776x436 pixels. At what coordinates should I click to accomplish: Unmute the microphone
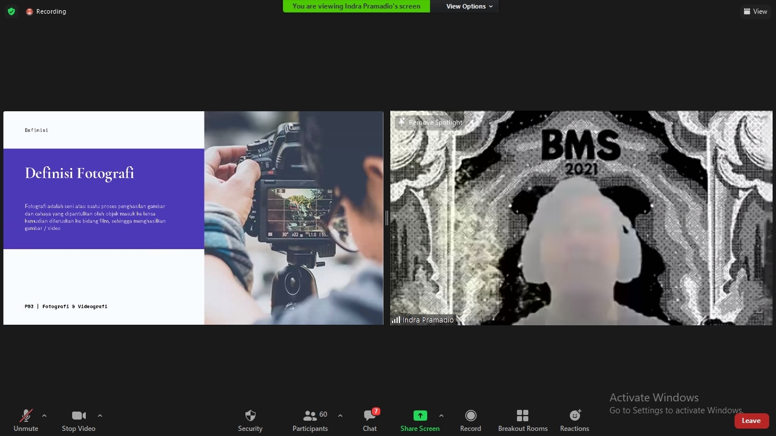26,421
